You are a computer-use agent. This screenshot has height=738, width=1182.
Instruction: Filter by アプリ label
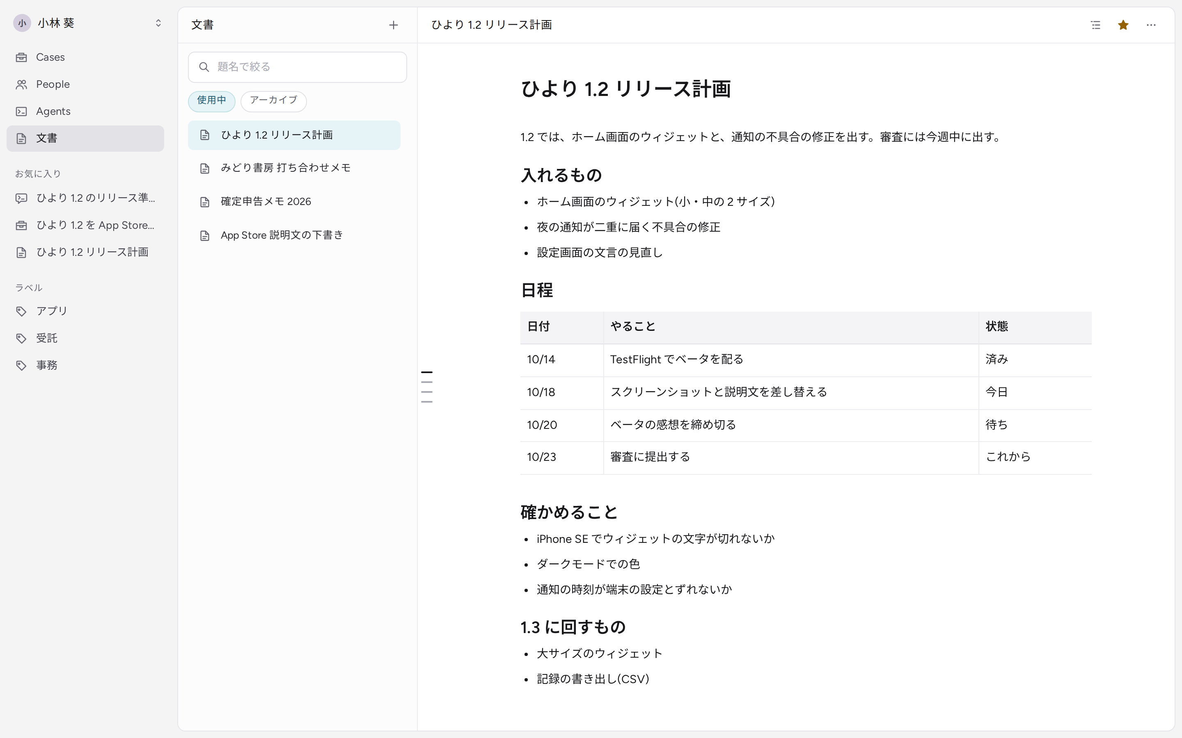click(x=85, y=311)
